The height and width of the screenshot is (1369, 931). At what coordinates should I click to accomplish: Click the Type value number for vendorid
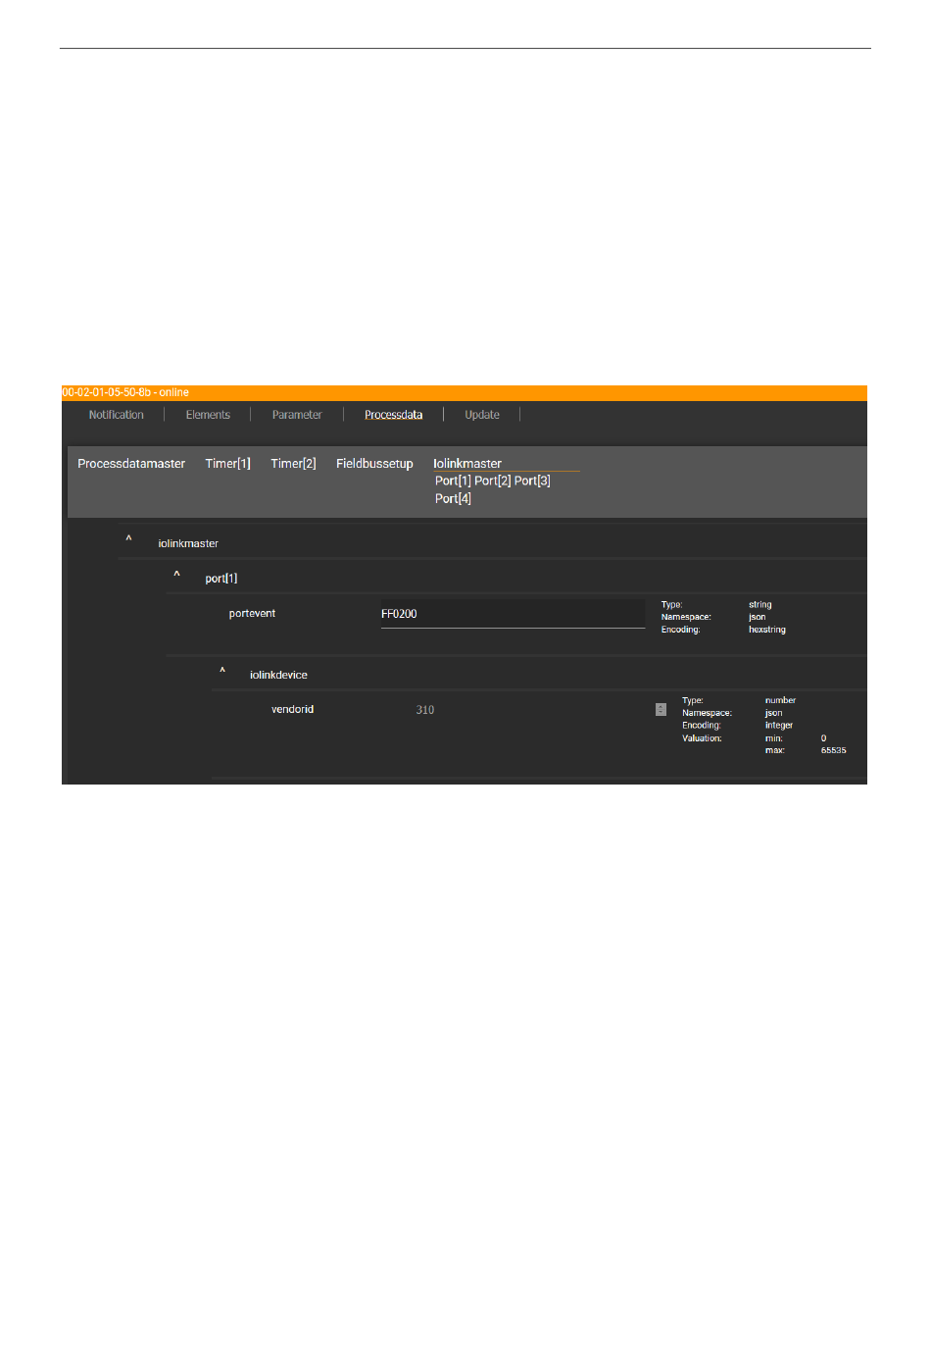780,701
